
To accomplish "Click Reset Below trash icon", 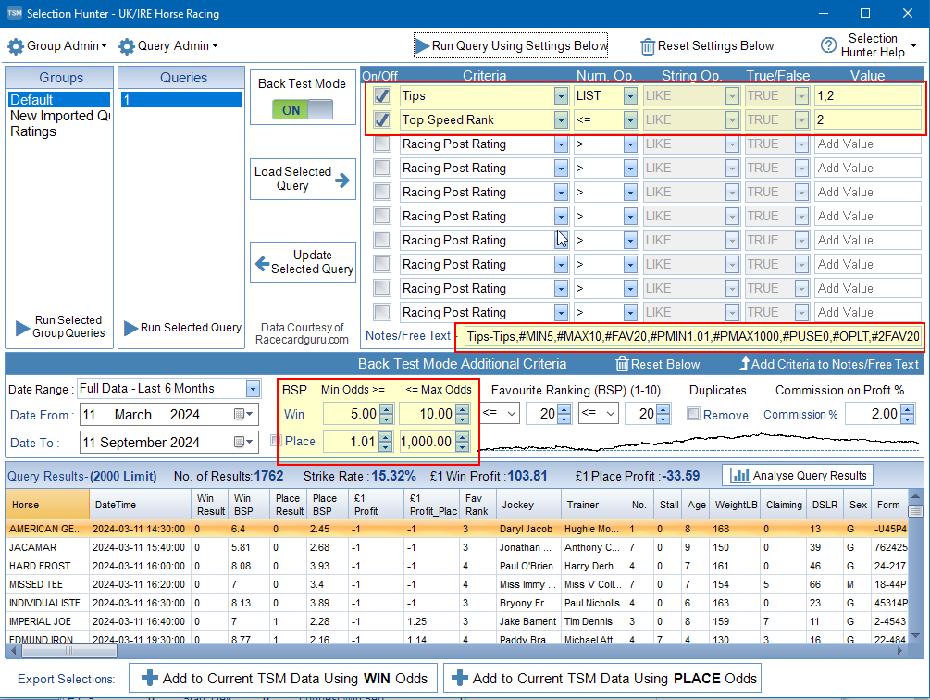I will point(622,364).
